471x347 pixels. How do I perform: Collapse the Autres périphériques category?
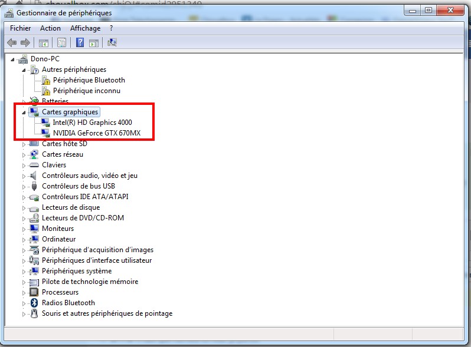[24, 70]
